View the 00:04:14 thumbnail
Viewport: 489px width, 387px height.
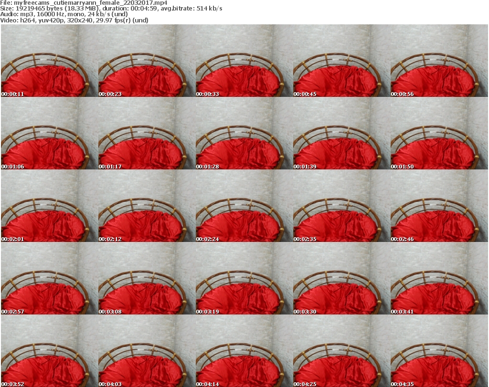[x=244, y=351]
